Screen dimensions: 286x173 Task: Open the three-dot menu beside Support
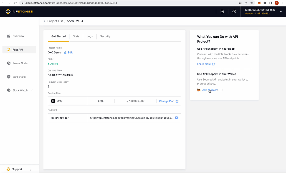pyautogui.click(x=31, y=169)
